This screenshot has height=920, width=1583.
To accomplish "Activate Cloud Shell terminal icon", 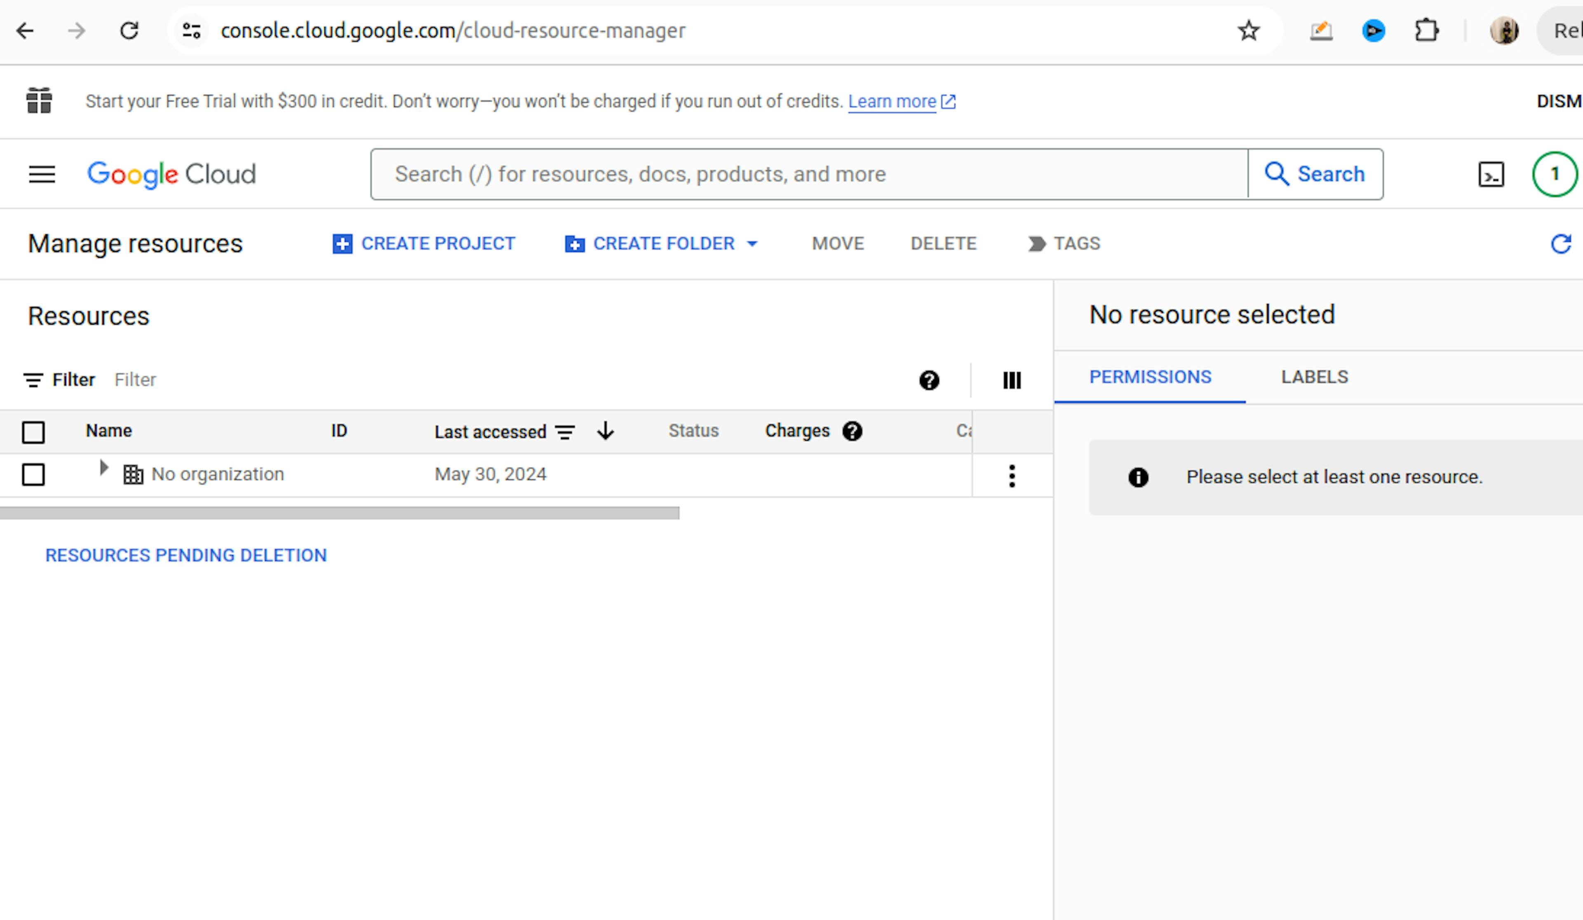I will click(x=1491, y=175).
